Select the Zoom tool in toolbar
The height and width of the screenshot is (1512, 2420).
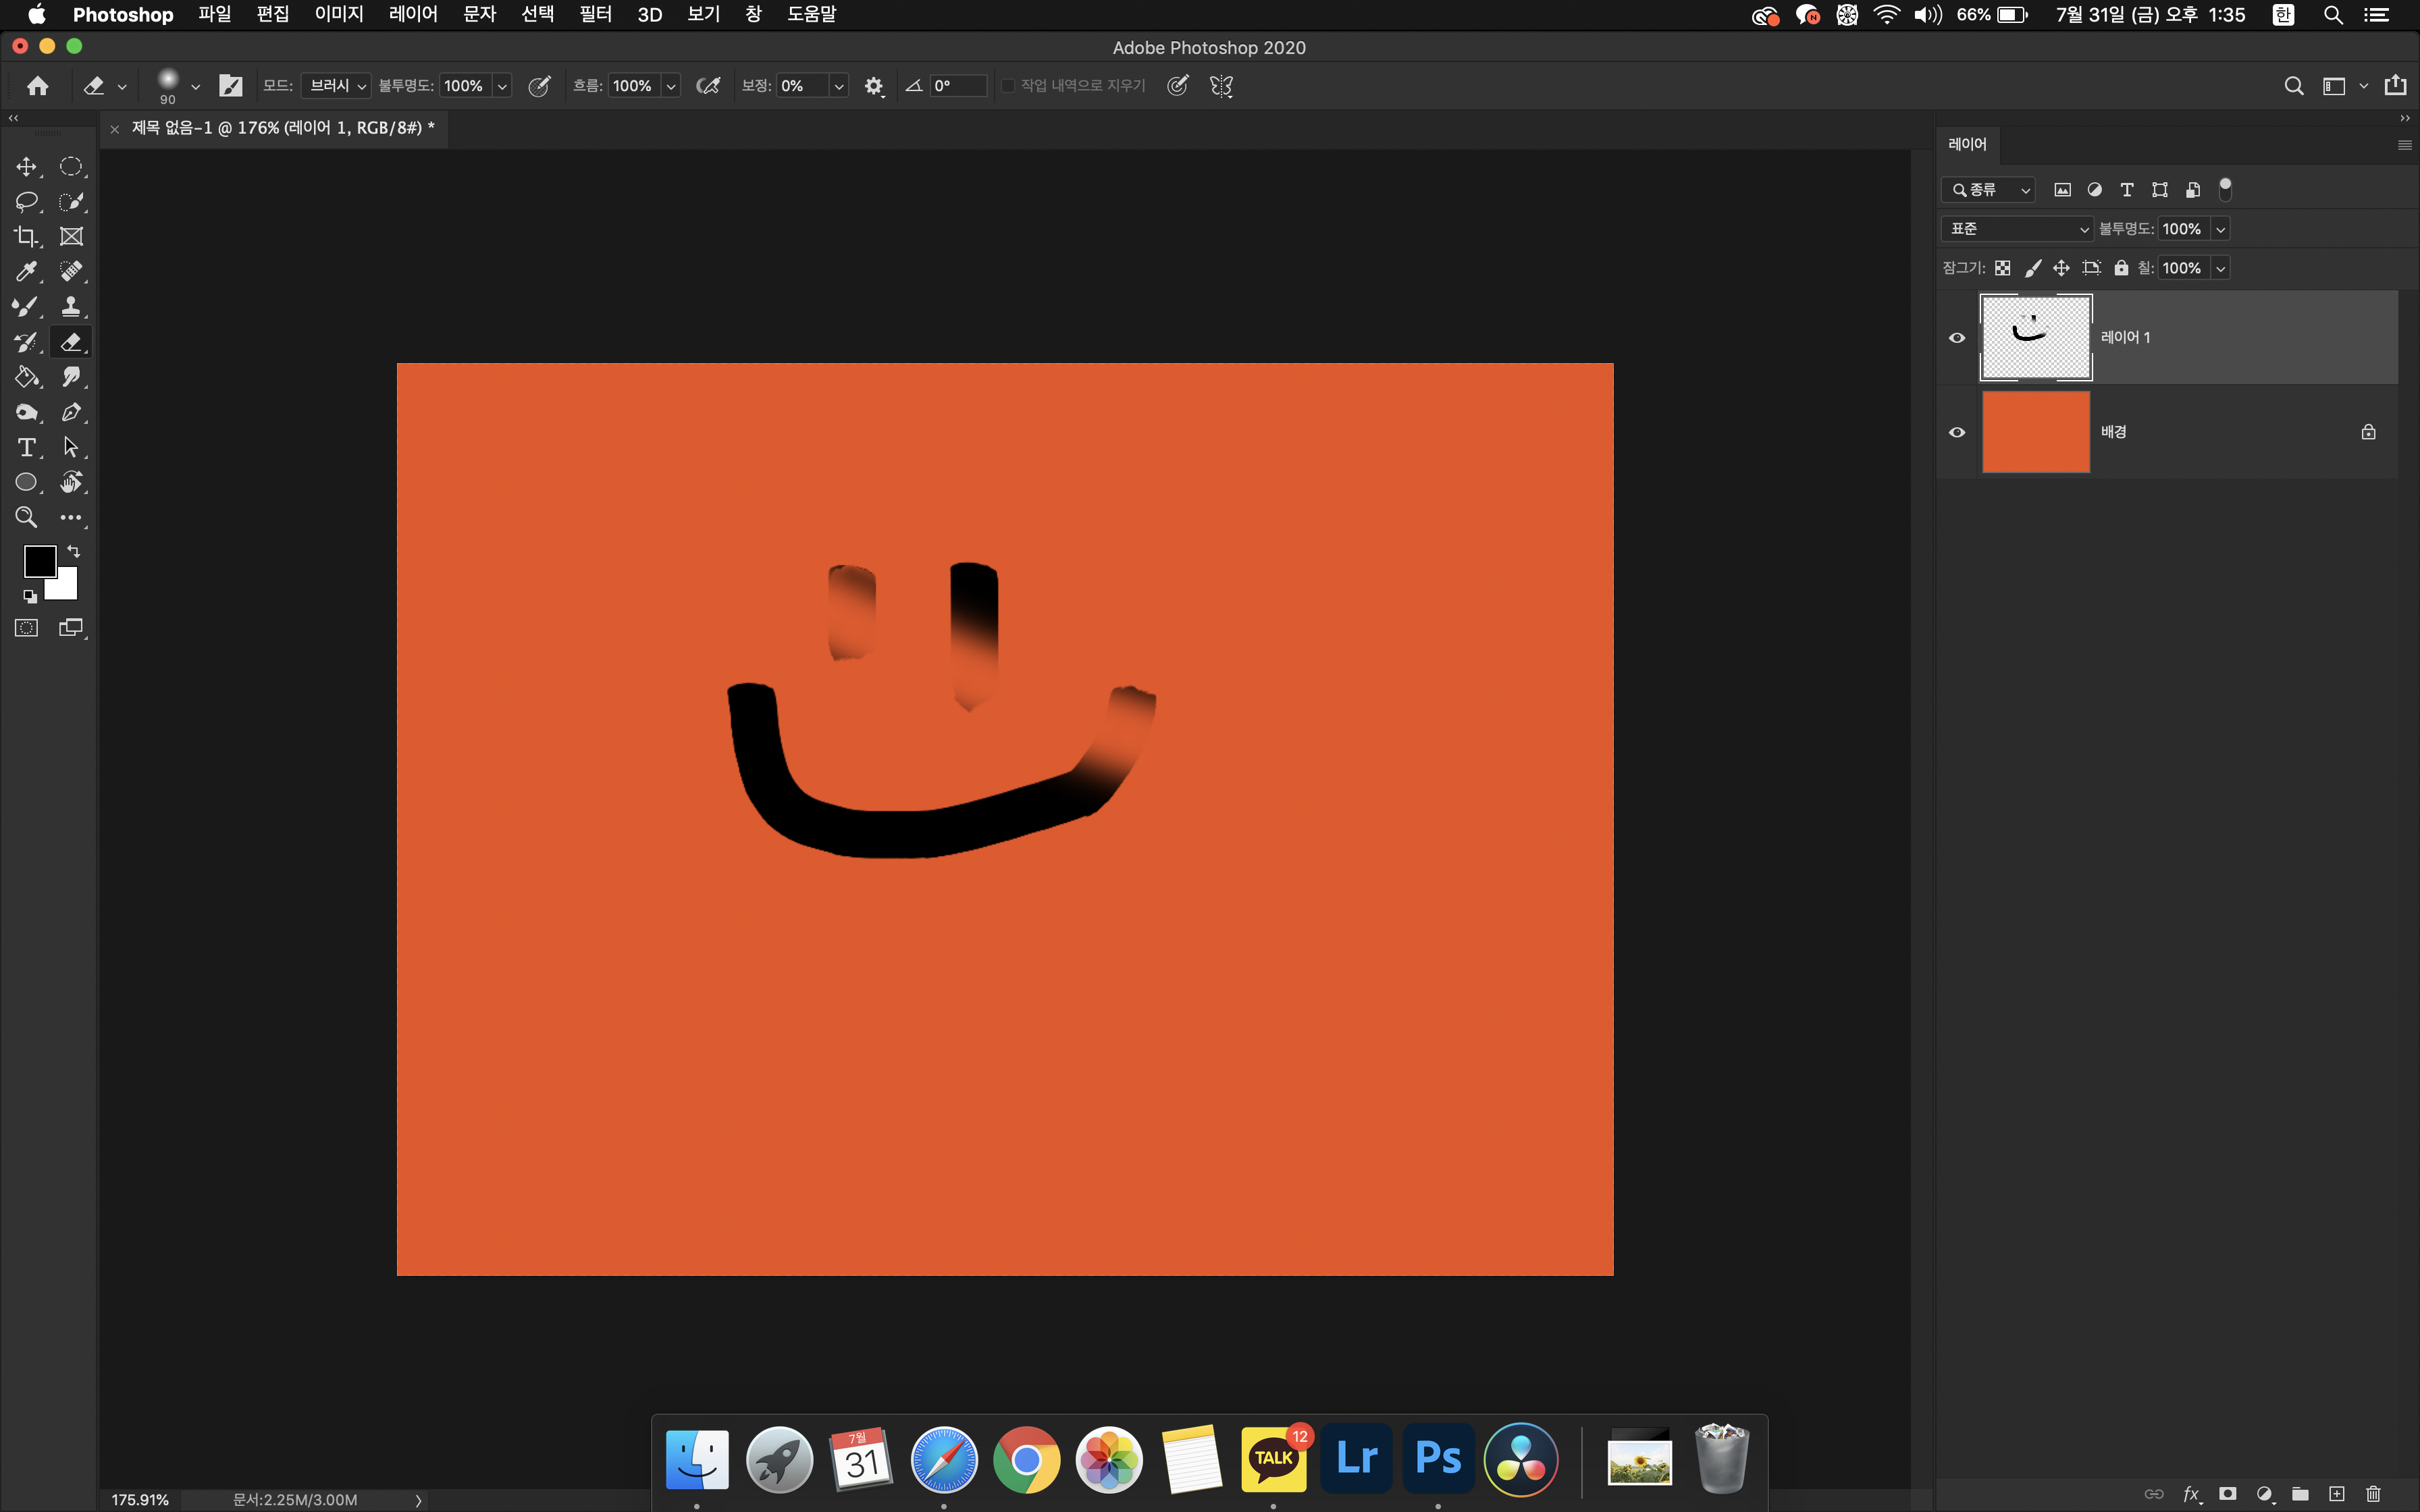click(26, 517)
